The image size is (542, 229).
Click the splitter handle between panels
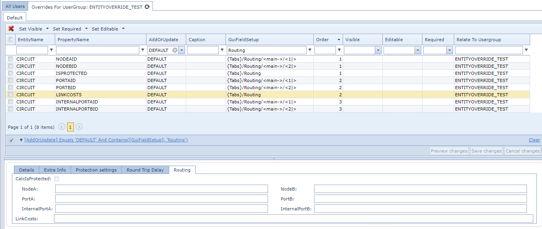[274, 158]
